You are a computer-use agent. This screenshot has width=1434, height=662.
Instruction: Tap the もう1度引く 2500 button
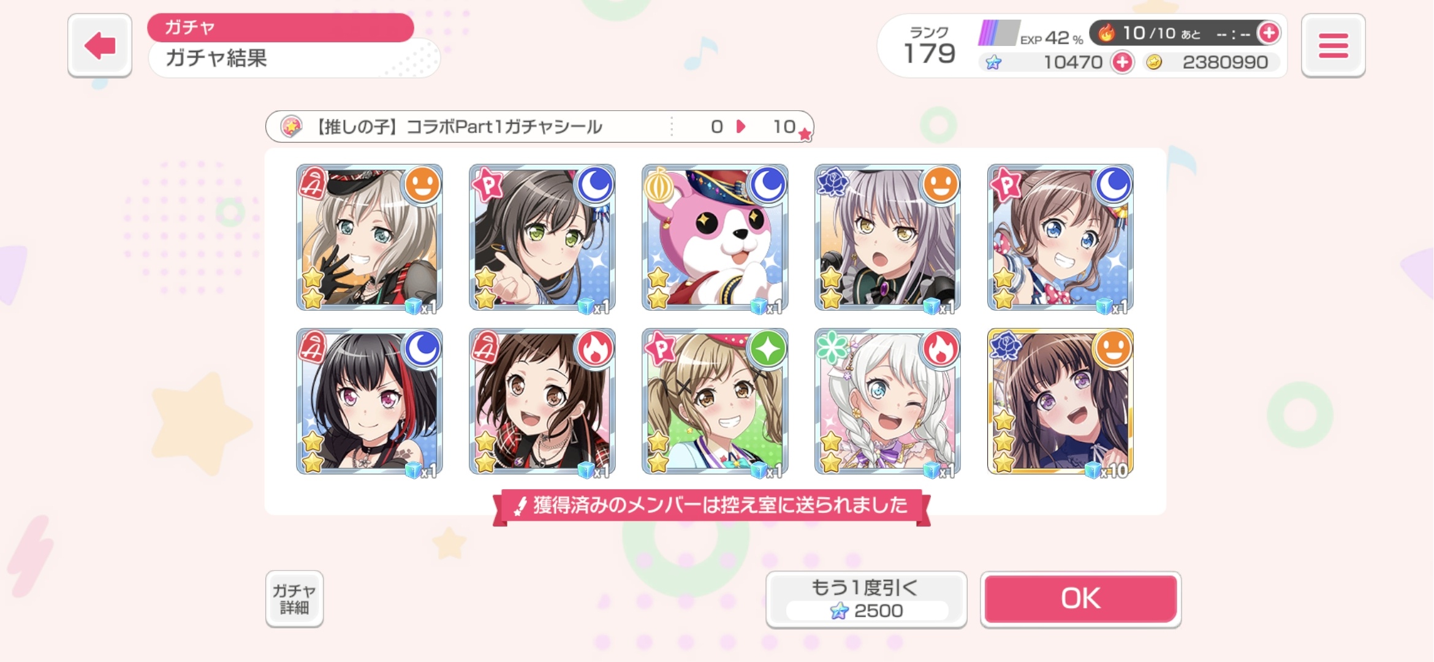(866, 599)
